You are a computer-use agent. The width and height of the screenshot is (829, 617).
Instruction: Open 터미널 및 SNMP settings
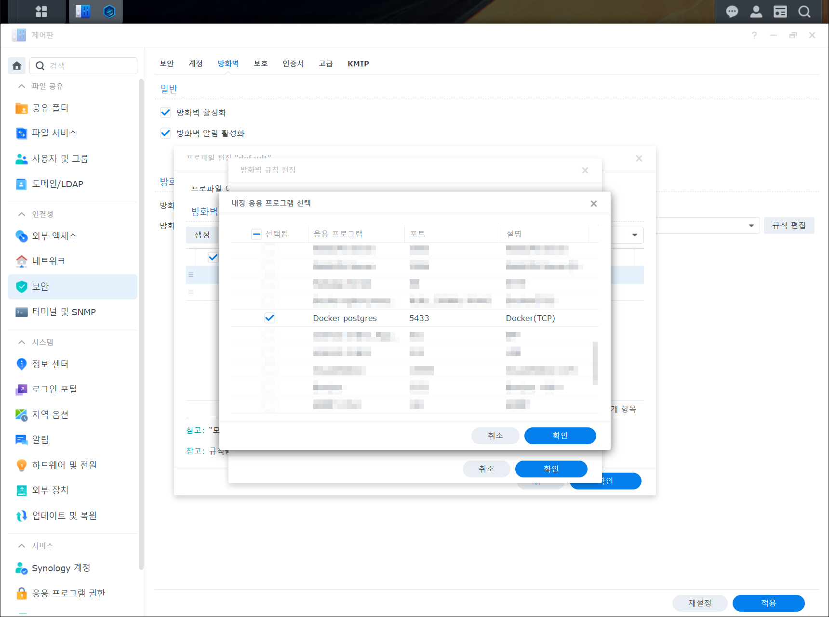click(x=72, y=312)
